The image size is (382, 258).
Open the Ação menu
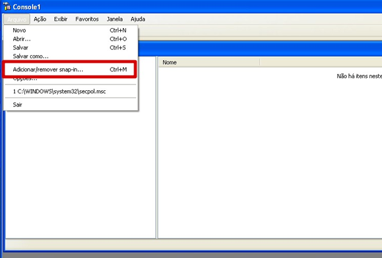tap(40, 19)
